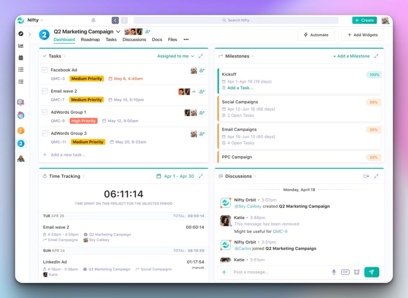Open the Calendar icon in the left sidebar
408x298 pixels.
20,57
